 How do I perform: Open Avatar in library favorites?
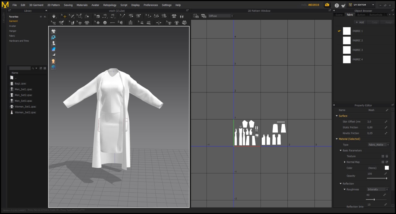click(x=12, y=26)
